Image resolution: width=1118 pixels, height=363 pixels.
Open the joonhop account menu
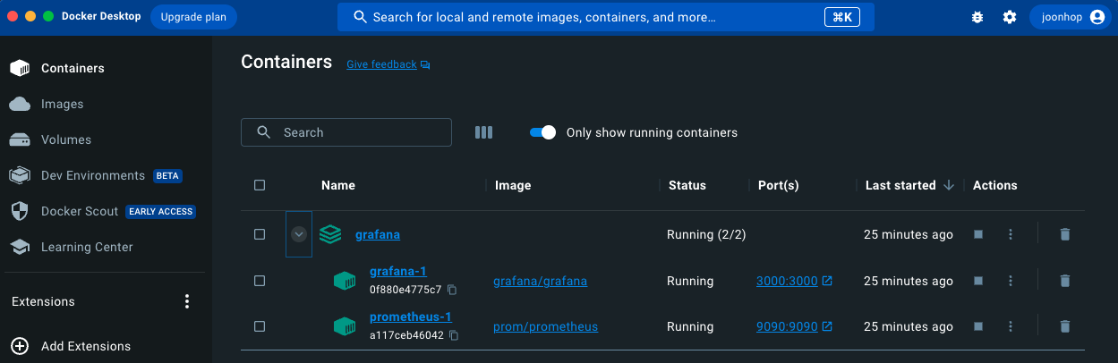point(1072,17)
